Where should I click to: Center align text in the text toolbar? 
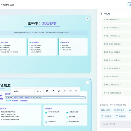[x=70, y=91]
